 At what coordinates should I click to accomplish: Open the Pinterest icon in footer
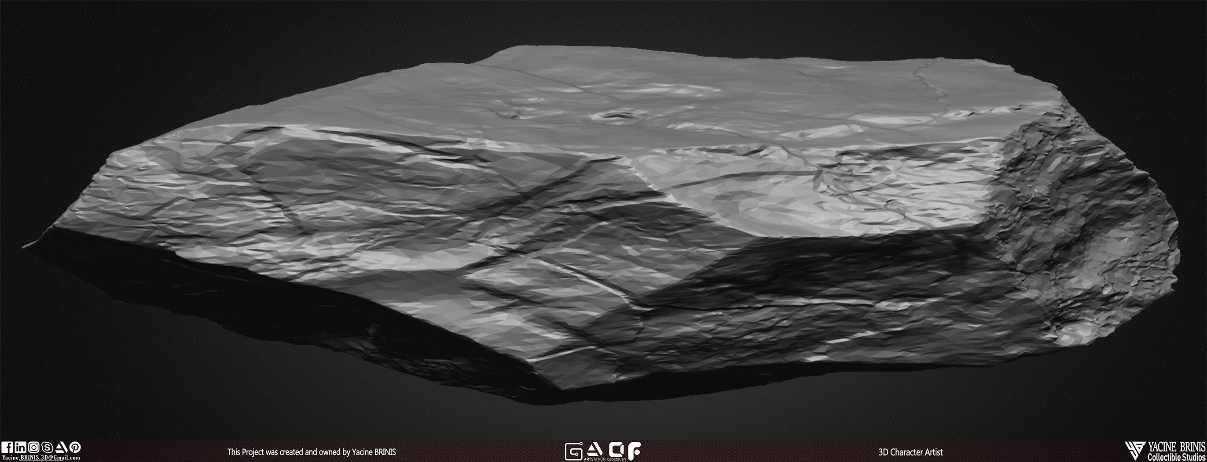tap(75, 448)
